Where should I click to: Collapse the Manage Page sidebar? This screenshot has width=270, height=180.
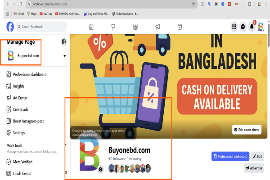coord(63,42)
